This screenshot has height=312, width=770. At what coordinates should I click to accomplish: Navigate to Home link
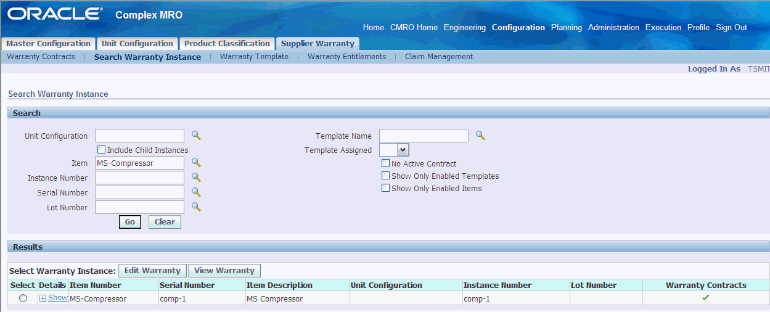click(374, 28)
